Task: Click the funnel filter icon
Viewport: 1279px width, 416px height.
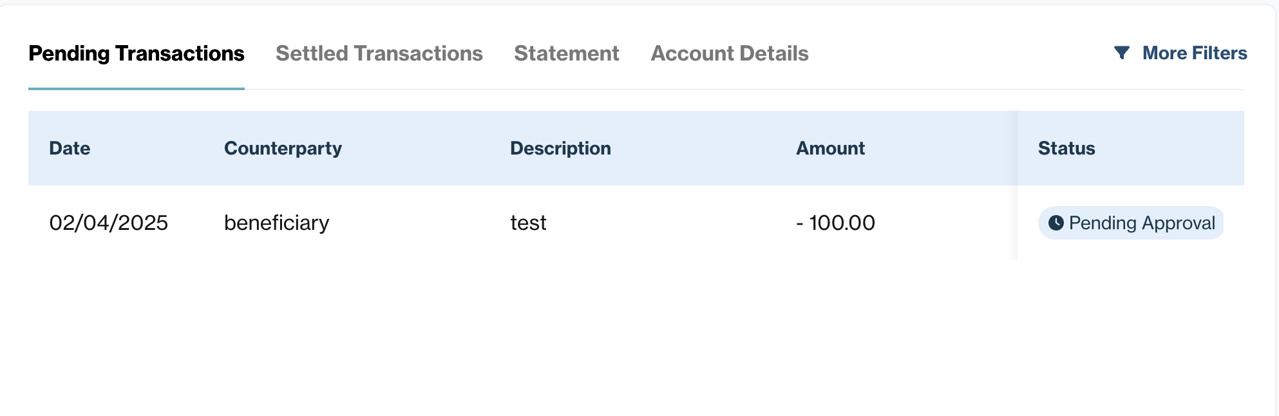Action: 1121,53
